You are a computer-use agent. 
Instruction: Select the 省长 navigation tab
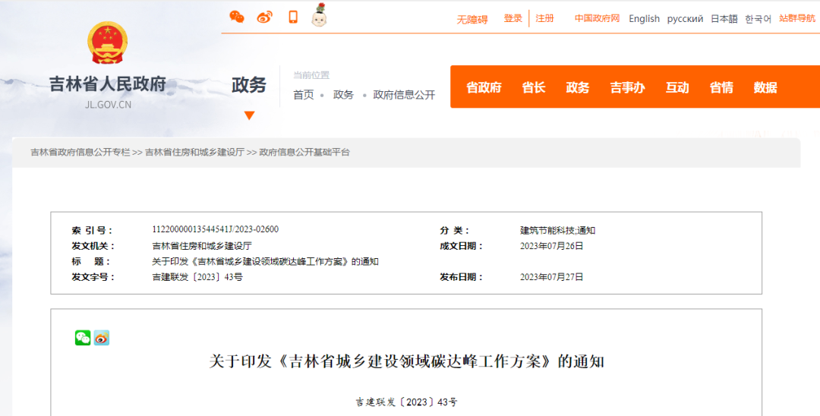[534, 87]
